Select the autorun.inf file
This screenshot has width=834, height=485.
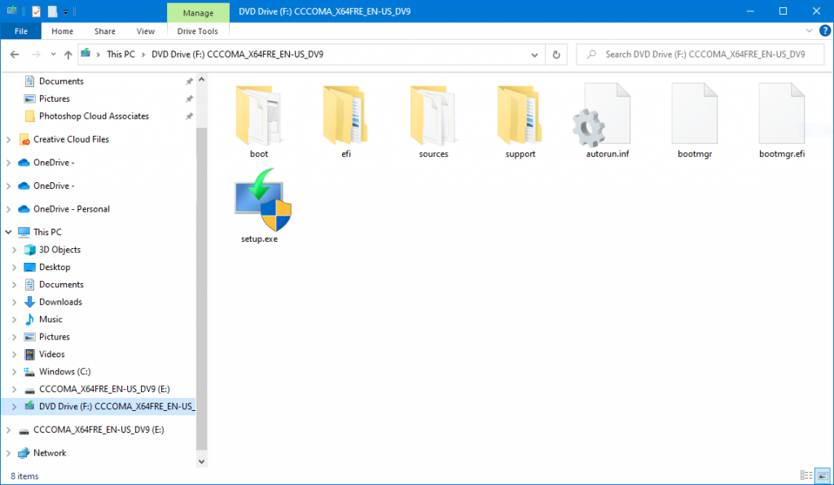pos(608,121)
